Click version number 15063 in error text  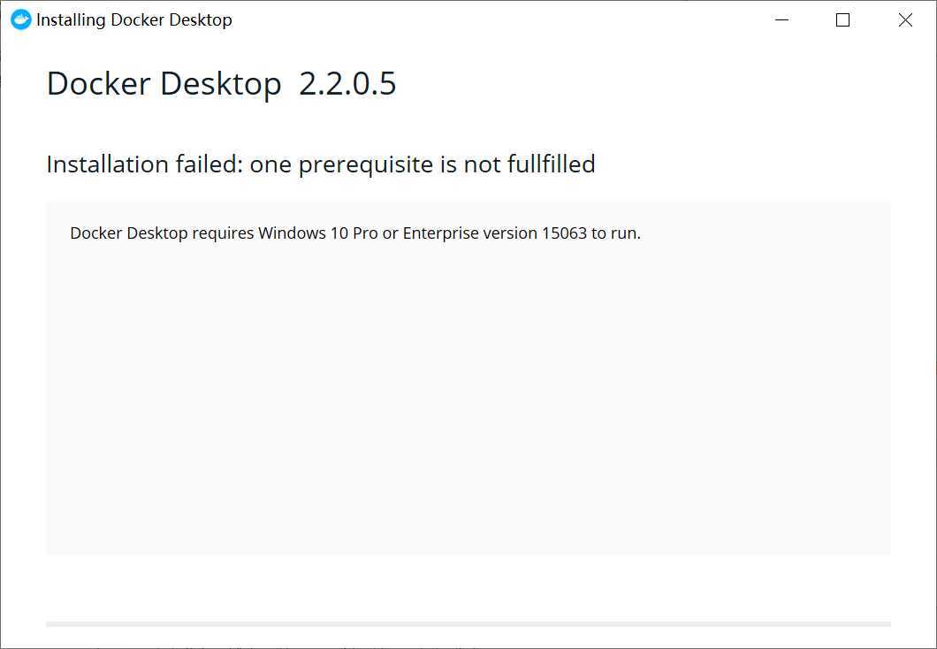pyautogui.click(x=564, y=233)
